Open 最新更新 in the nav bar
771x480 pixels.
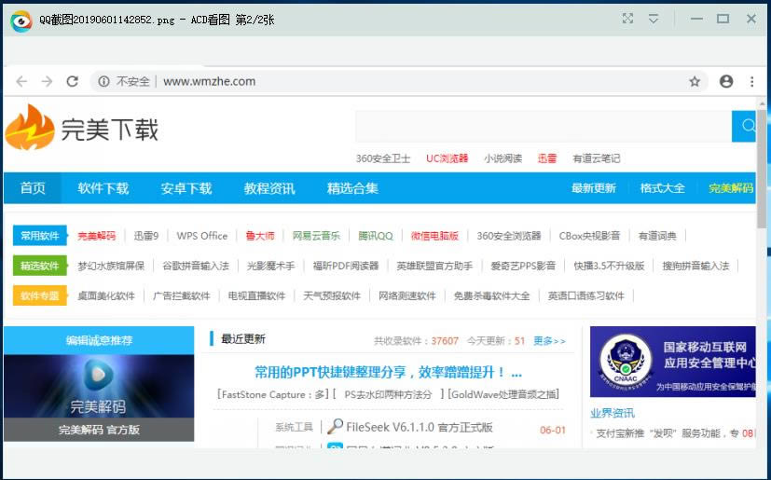tap(594, 188)
